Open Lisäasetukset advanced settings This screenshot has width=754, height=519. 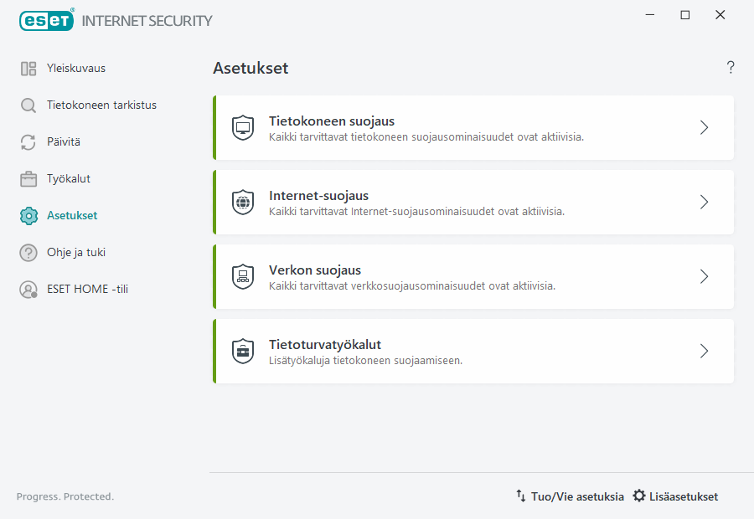point(684,496)
